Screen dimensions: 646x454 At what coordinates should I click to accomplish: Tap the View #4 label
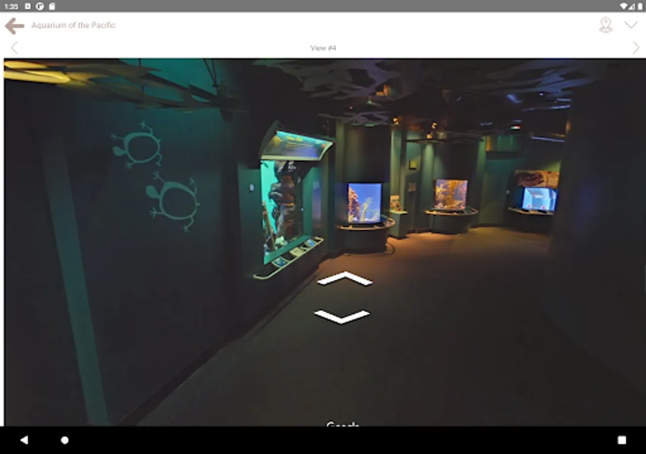coord(323,48)
